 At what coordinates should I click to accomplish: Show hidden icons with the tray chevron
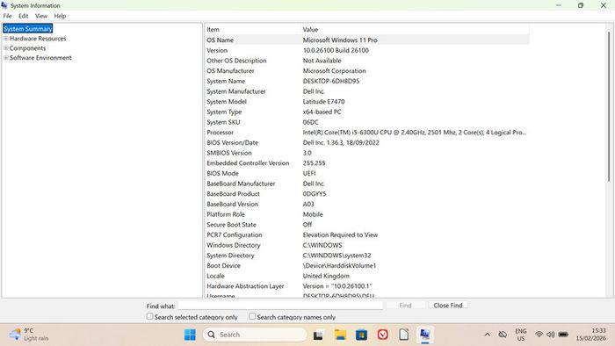(x=487, y=335)
